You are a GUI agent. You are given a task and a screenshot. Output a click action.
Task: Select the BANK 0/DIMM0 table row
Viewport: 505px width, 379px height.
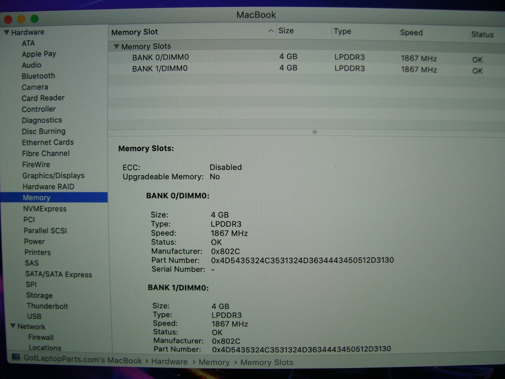[x=160, y=57]
